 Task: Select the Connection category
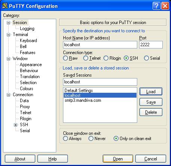[x=23, y=95]
